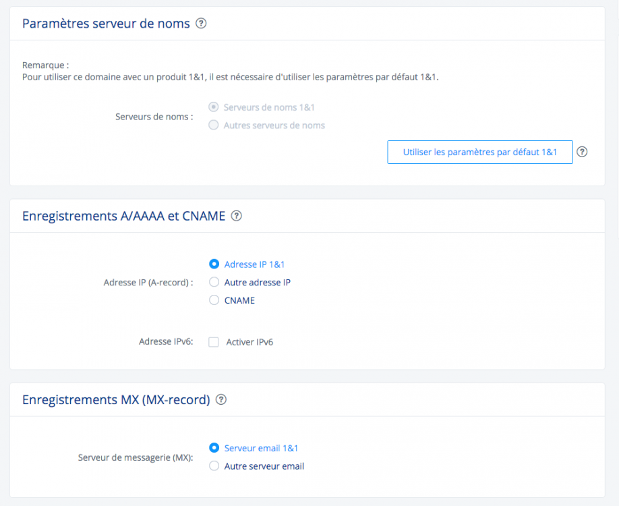Click Enregistrements A/AAAA et CNAME heading

pos(123,216)
